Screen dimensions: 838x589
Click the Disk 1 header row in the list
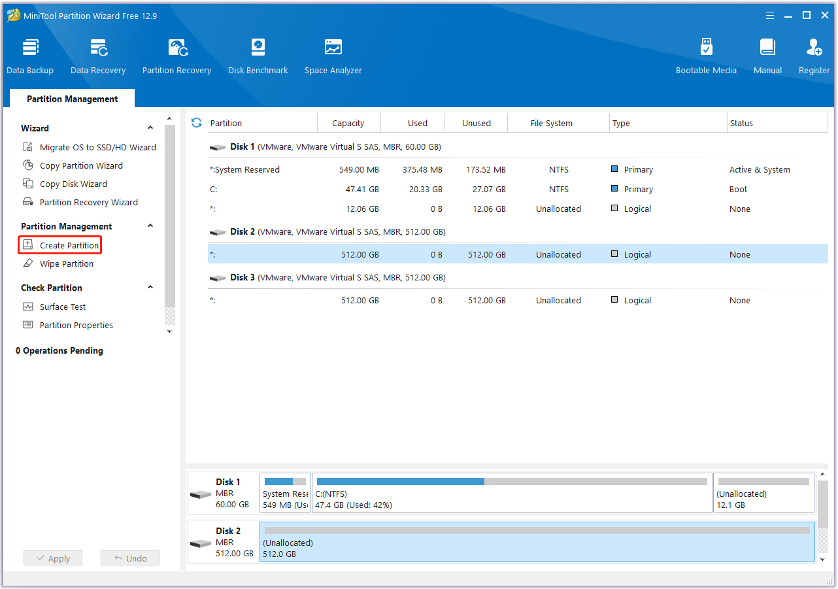tap(518, 147)
